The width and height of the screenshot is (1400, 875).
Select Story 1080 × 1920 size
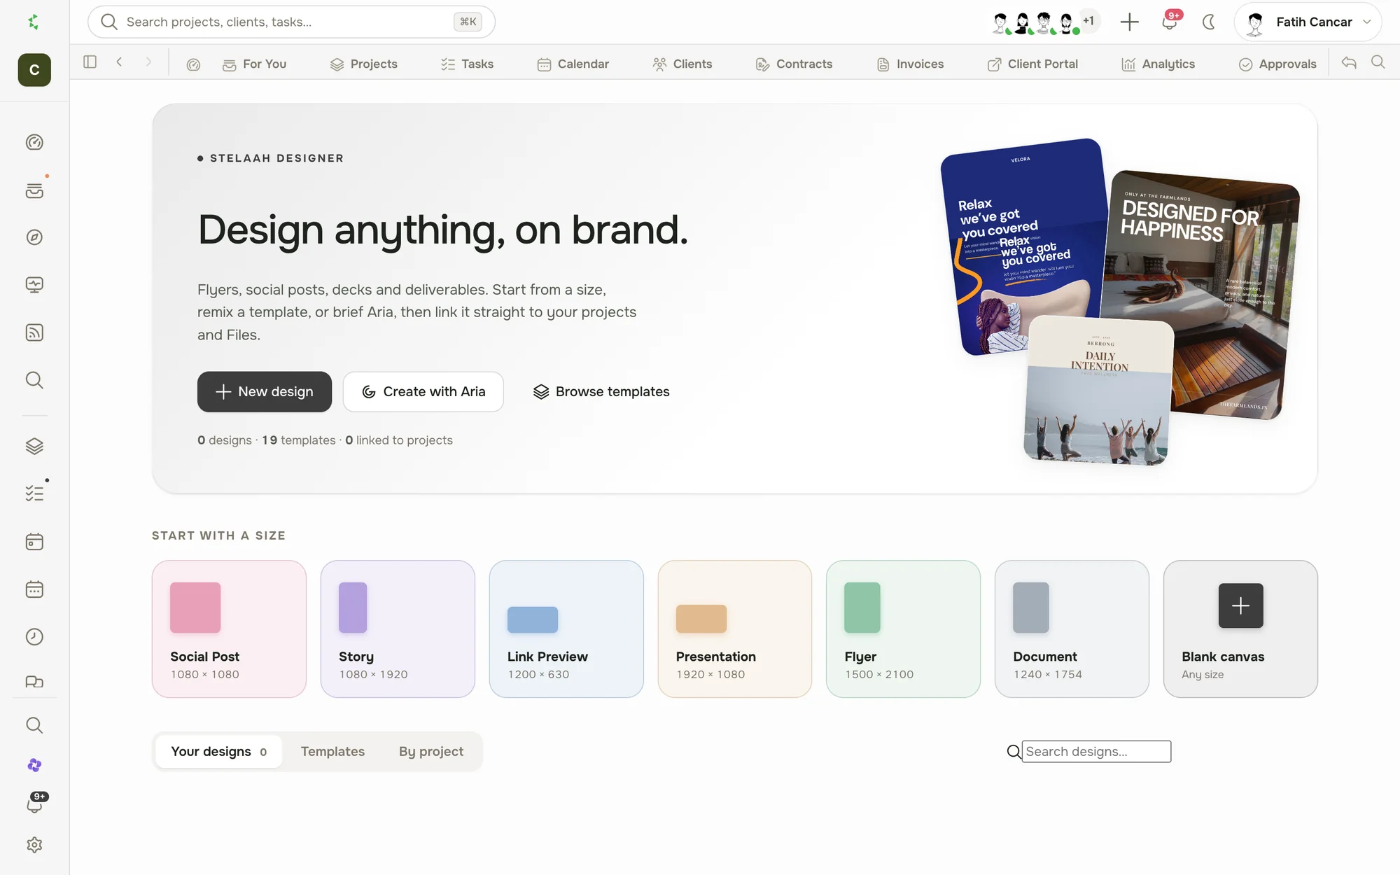click(x=398, y=629)
